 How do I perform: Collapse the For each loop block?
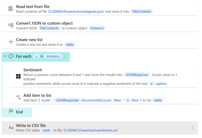[x=5, y=56]
